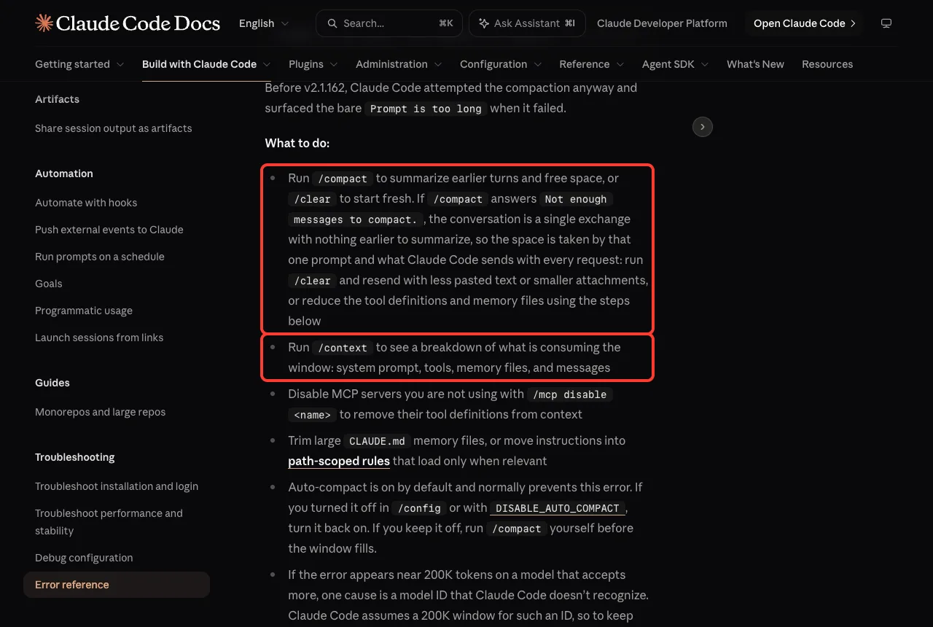Image resolution: width=933 pixels, height=627 pixels.
Task: Open Launch sessions from links page
Action: click(99, 338)
